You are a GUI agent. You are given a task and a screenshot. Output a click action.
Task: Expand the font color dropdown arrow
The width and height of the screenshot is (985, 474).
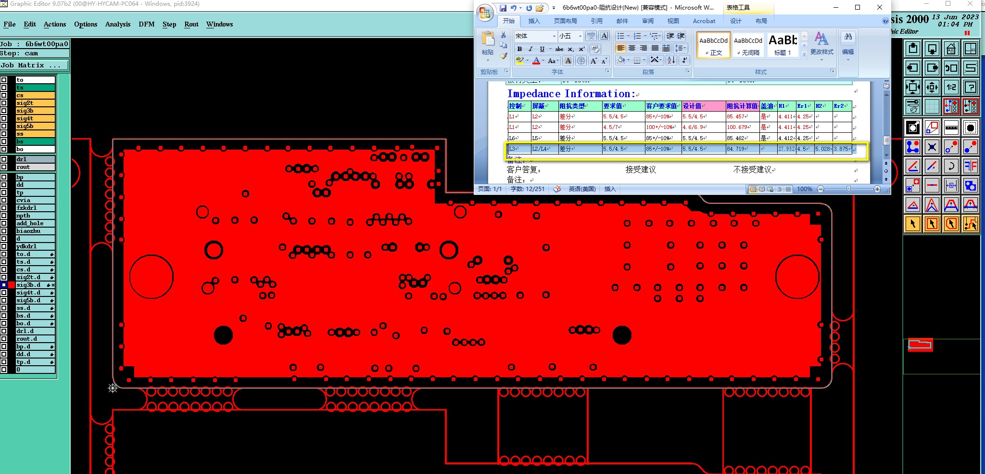point(543,61)
